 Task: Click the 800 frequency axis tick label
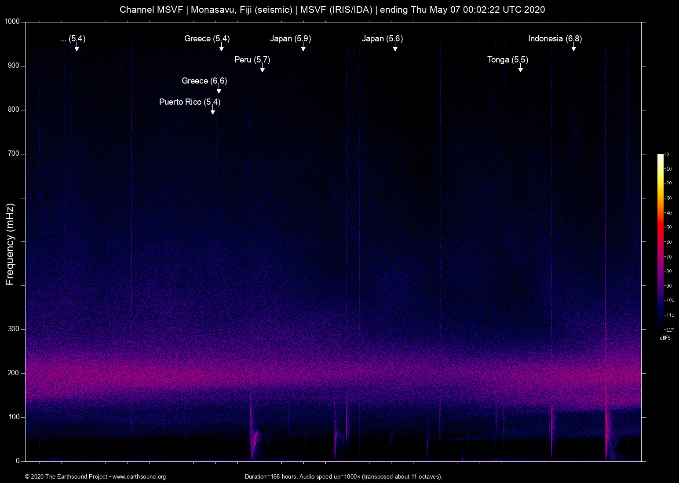tap(14, 110)
